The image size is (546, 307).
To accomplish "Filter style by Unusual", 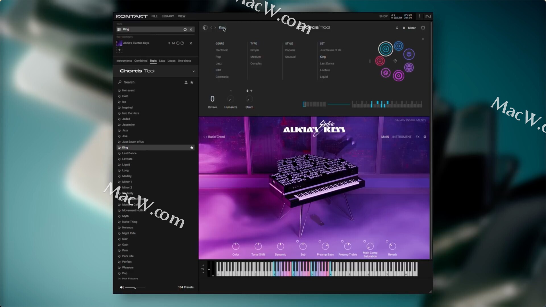I will point(290,57).
